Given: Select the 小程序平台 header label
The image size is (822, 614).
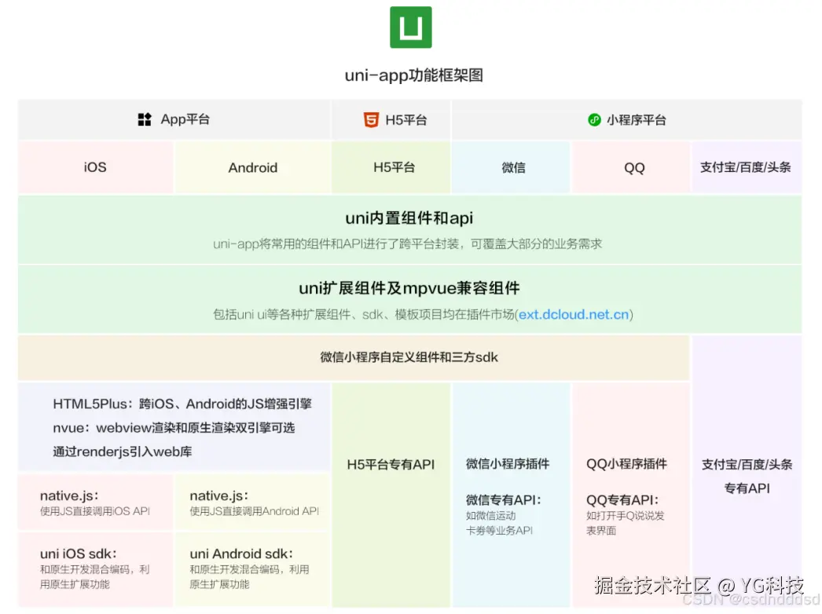Looking at the screenshot, I should (x=637, y=120).
